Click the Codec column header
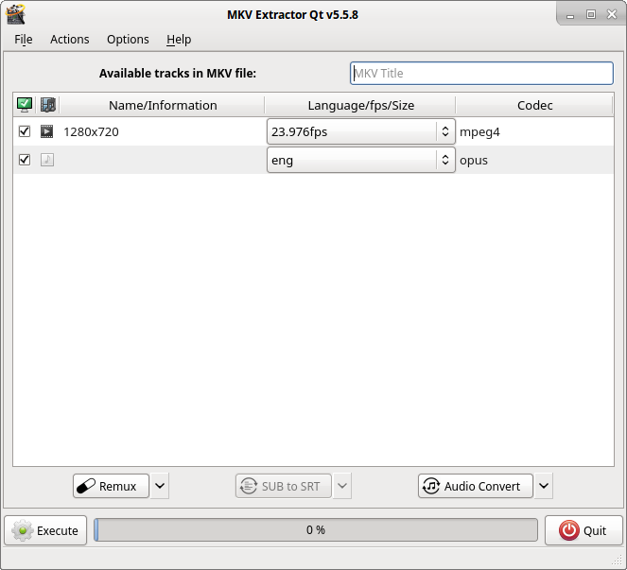The height and width of the screenshot is (570, 627). click(534, 105)
